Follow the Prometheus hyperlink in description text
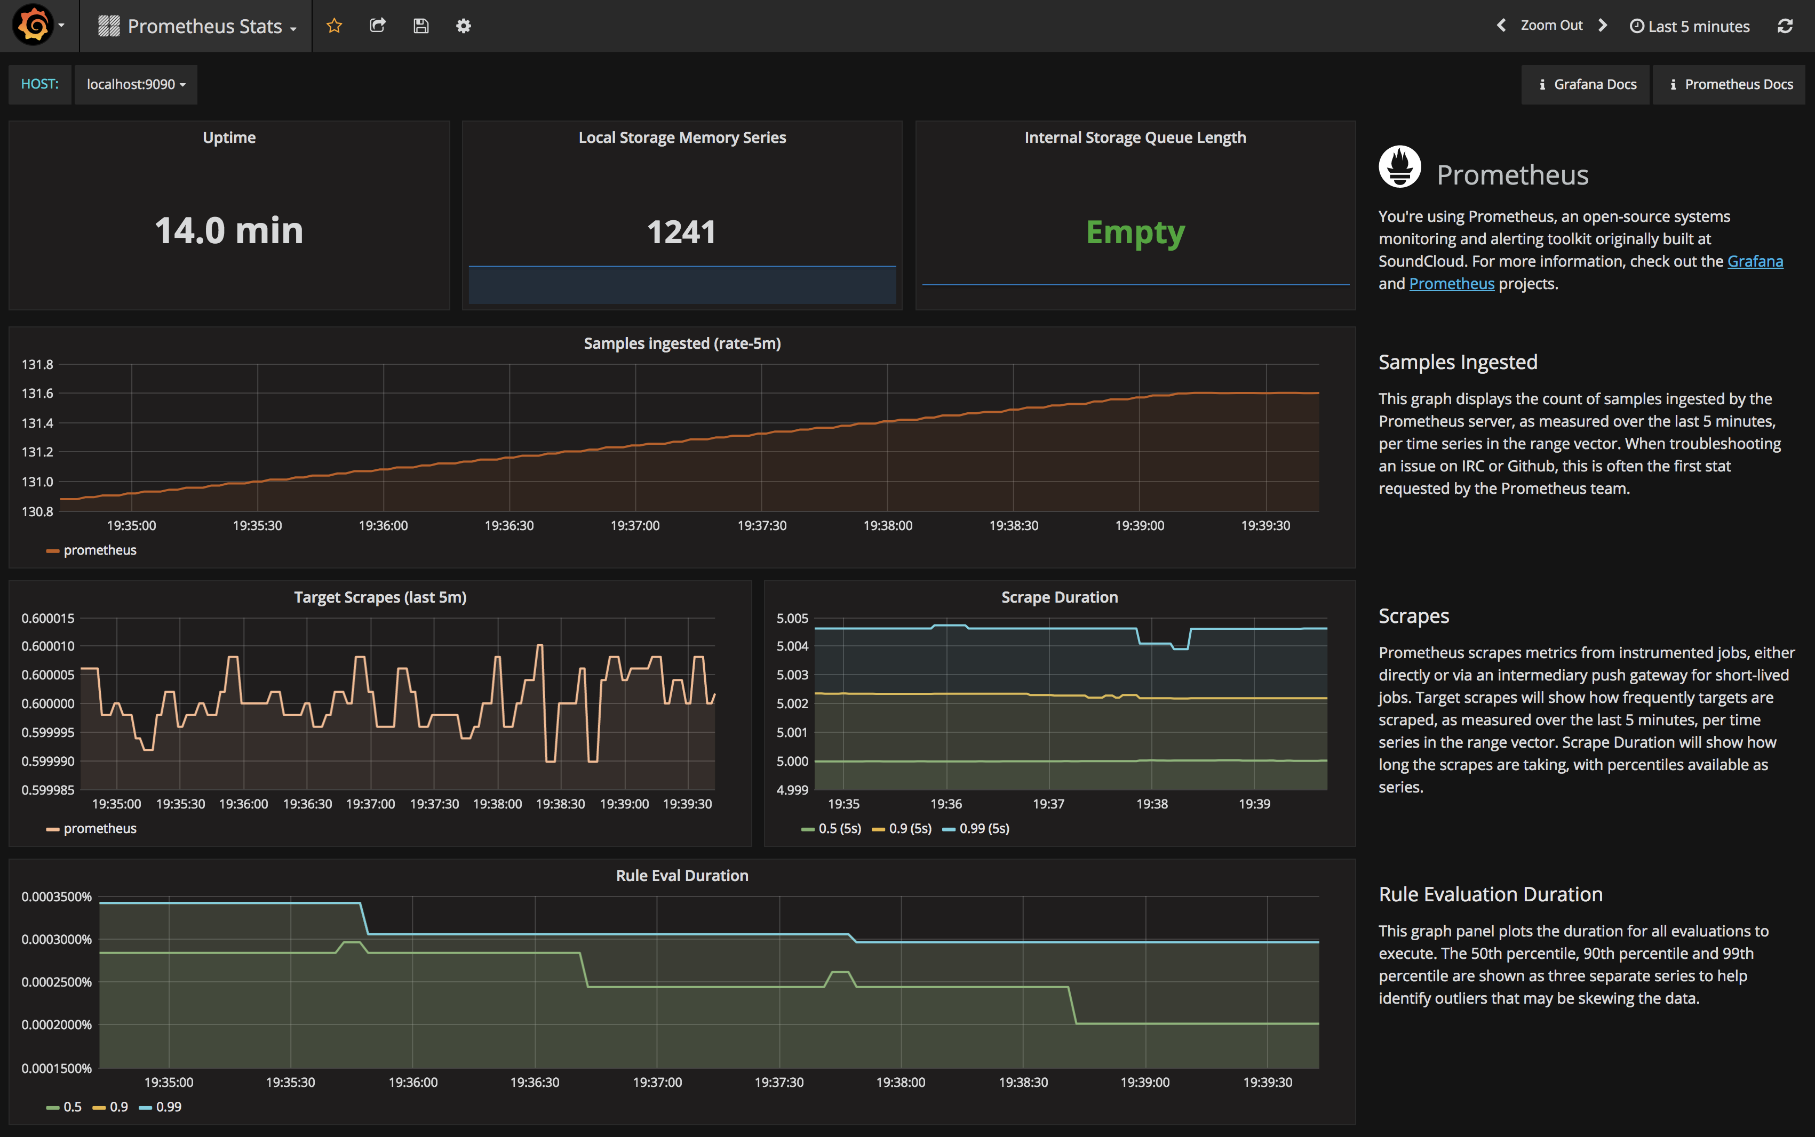1815x1137 pixels. pos(1451,284)
